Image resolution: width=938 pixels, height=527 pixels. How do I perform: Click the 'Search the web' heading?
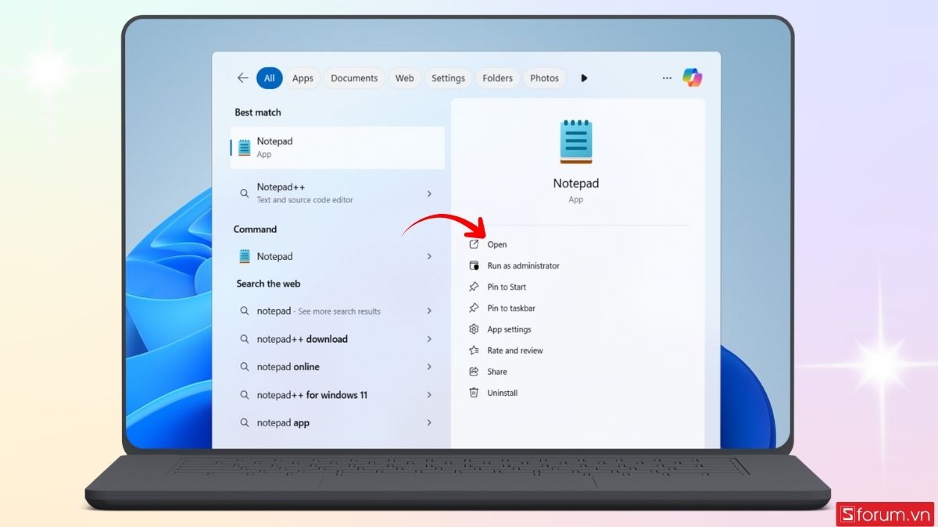(x=268, y=283)
